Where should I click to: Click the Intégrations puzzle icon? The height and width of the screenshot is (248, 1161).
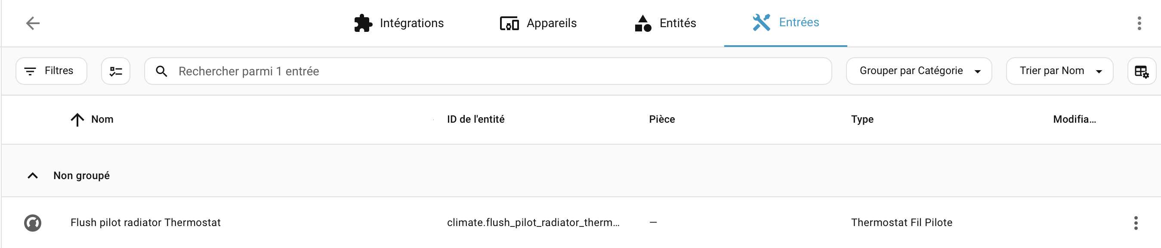pos(363,23)
